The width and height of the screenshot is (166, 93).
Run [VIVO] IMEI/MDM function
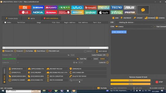[x=36, y=73]
